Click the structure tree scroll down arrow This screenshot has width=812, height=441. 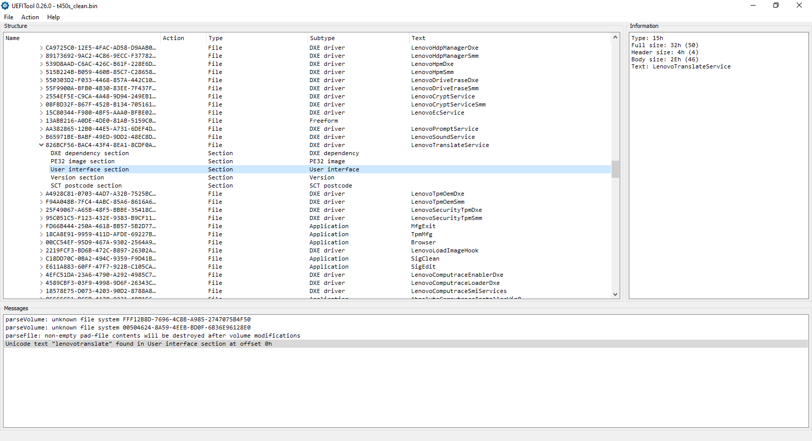tap(615, 295)
